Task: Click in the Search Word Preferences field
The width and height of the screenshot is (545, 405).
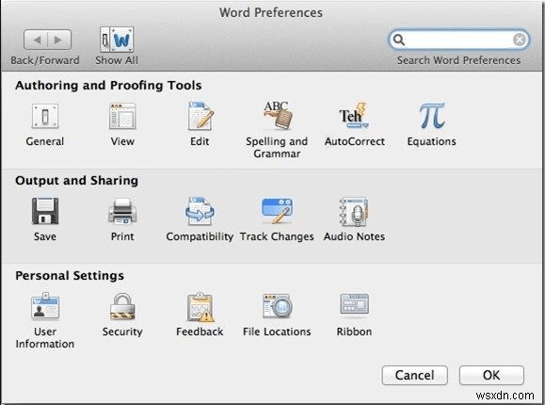Action: pyautogui.click(x=458, y=40)
